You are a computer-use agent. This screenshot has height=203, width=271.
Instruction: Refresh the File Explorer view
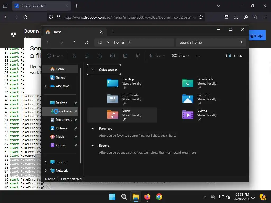tap(87, 42)
